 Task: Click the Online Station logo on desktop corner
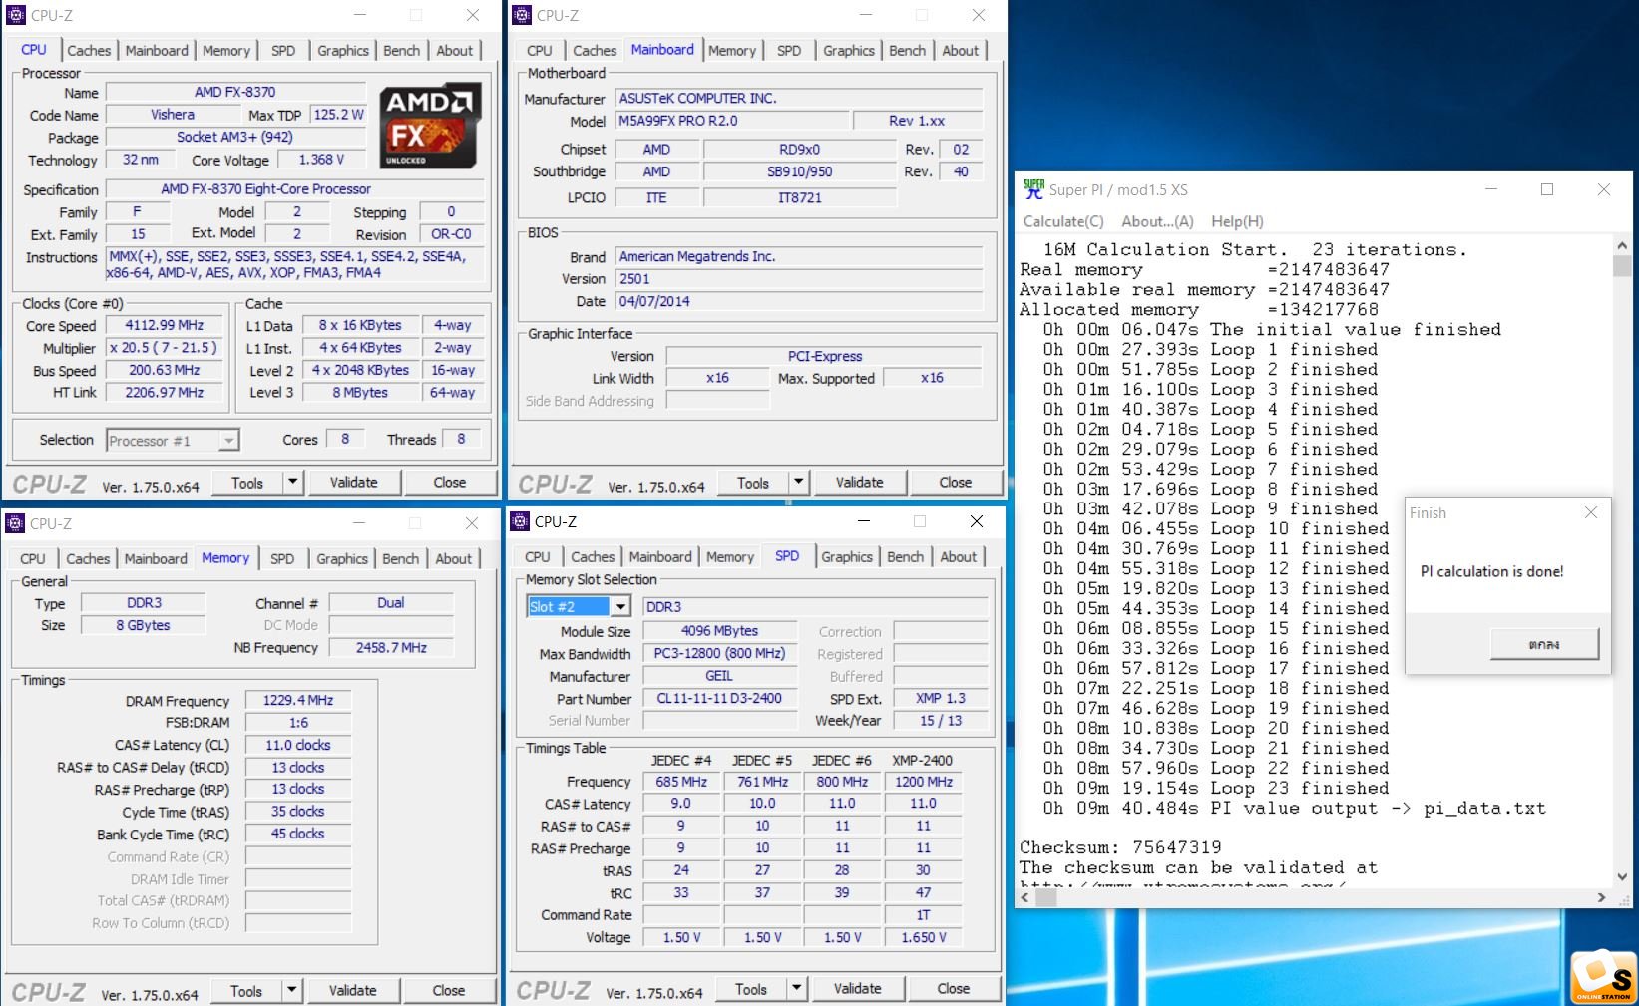pos(1603,978)
